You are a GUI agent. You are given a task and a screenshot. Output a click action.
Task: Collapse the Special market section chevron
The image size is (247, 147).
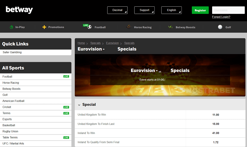click(79, 105)
